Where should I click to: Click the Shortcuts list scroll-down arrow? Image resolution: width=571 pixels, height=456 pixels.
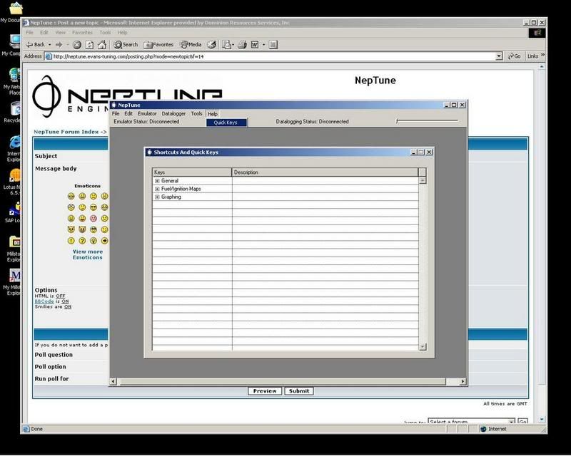pyautogui.click(x=423, y=346)
